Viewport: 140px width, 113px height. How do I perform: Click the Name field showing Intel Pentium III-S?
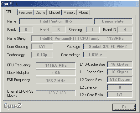[56, 21]
